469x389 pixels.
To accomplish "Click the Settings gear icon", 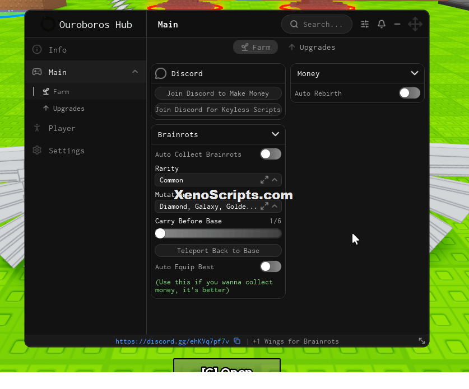I will pos(37,150).
